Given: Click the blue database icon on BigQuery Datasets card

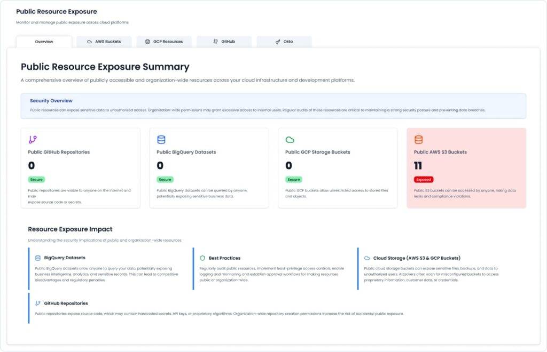Looking at the screenshot, I should coord(161,140).
